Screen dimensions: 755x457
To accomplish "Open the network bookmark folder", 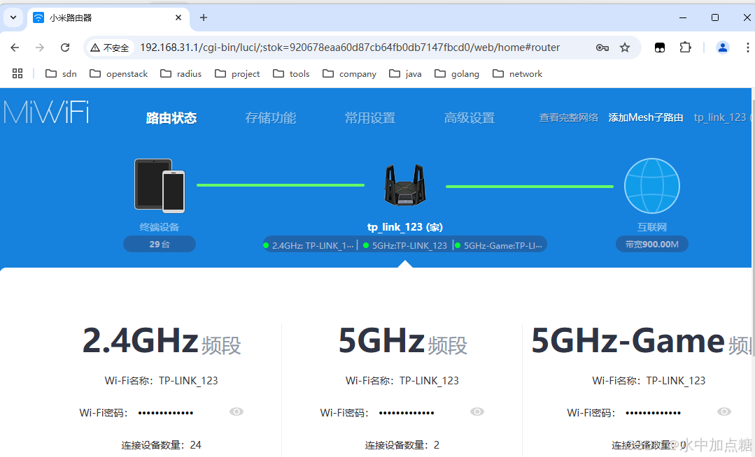I will tap(518, 73).
